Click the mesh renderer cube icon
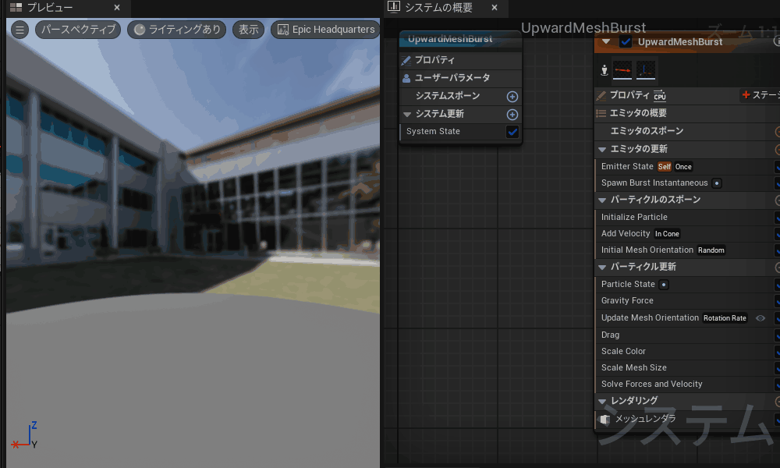 click(604, 420)
